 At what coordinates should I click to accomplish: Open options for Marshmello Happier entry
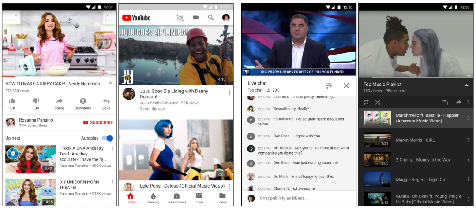[x=468, y=118]
